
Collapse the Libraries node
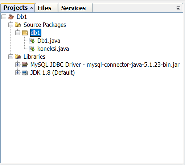[11, 57]
